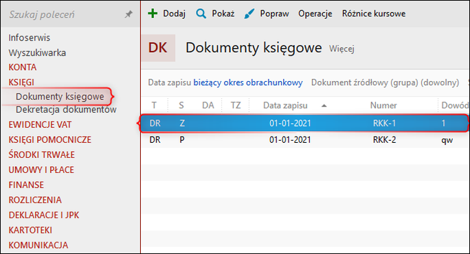This screenshot has width=470, height=254.
Task: Click the date in RKK-1 row
Action: click(290, 123)
